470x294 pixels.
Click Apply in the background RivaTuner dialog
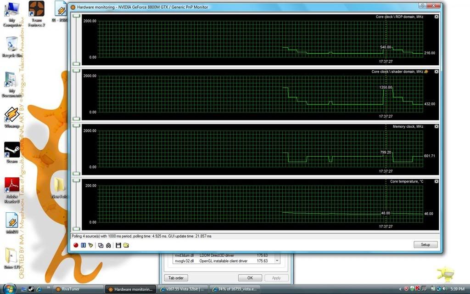click(x=276, y=278)
